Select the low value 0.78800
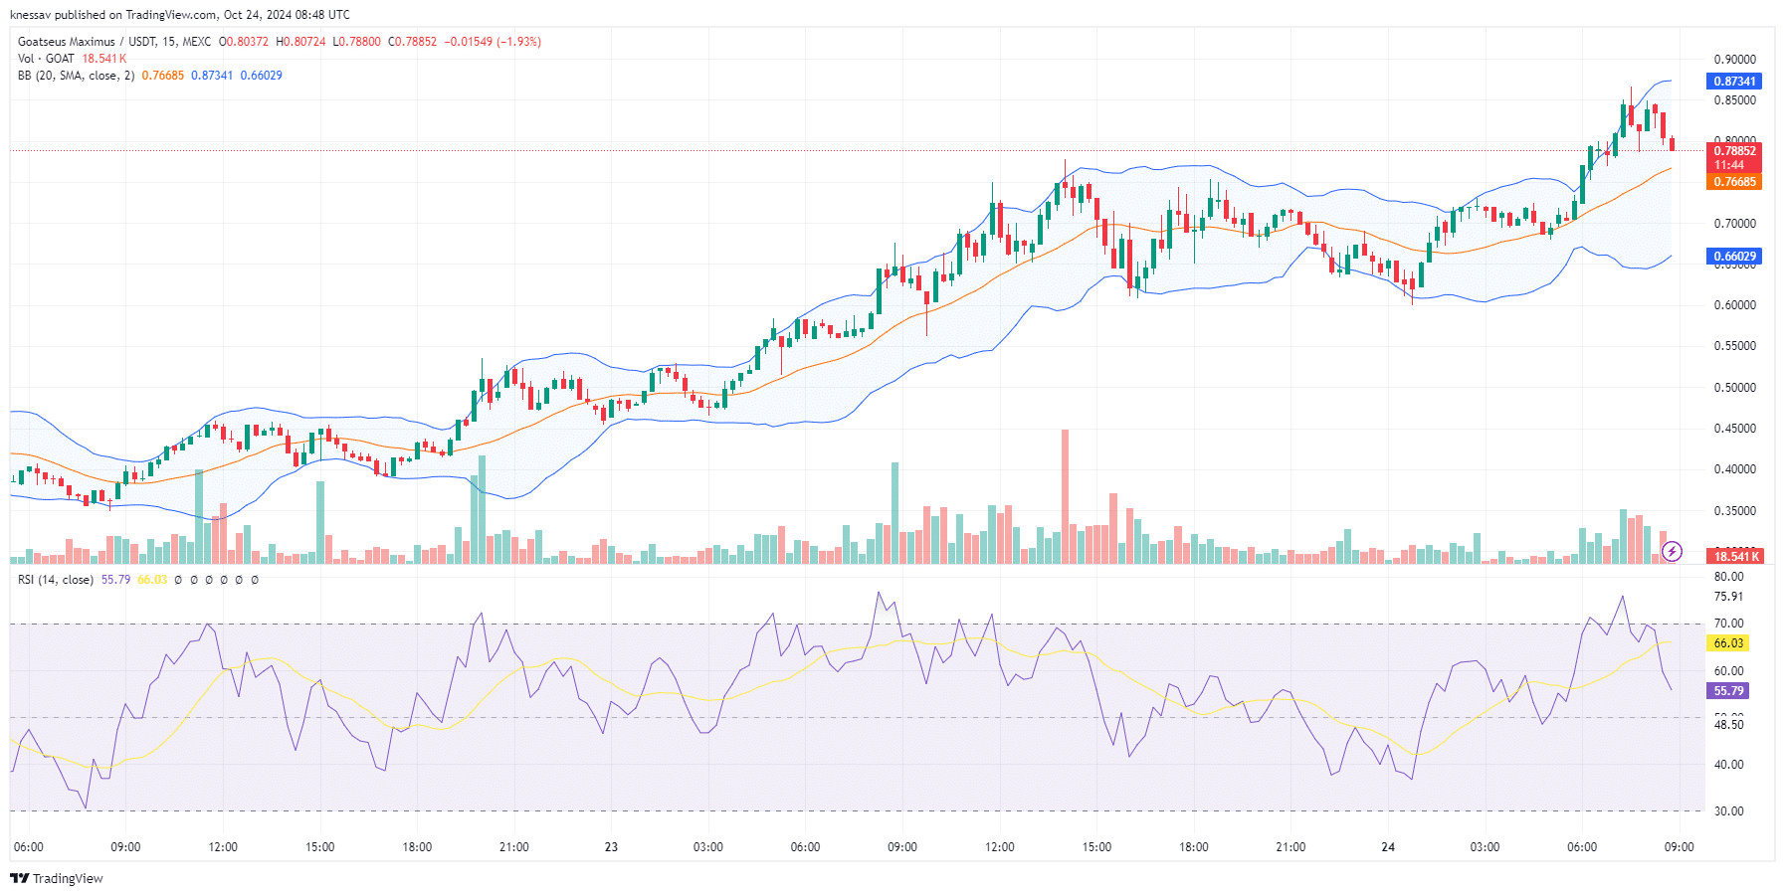The height and width of the screenshot is (896, 1785). coord(356,42)
